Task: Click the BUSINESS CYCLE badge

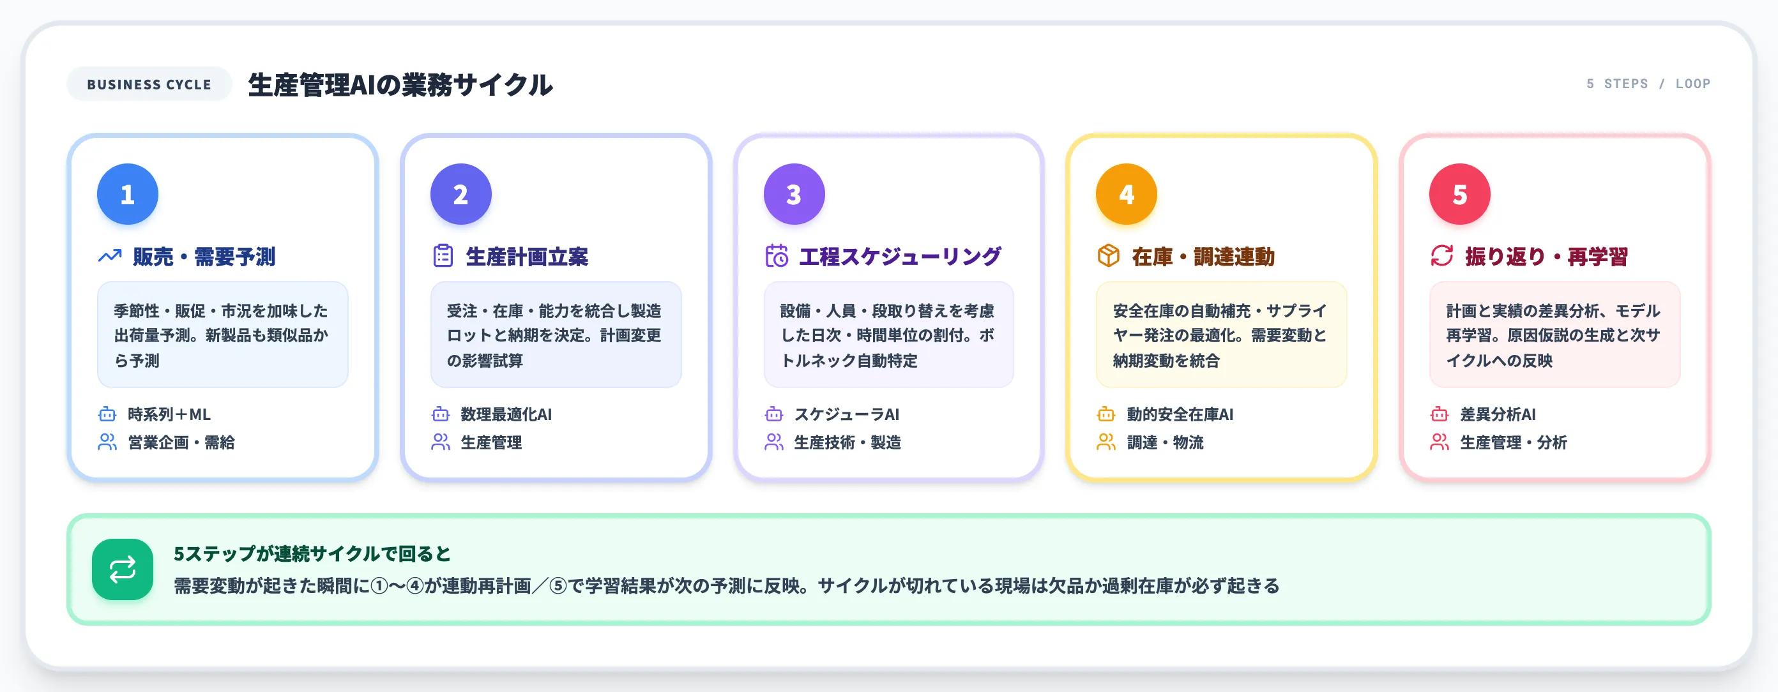Action: click(x=149, y=84)
